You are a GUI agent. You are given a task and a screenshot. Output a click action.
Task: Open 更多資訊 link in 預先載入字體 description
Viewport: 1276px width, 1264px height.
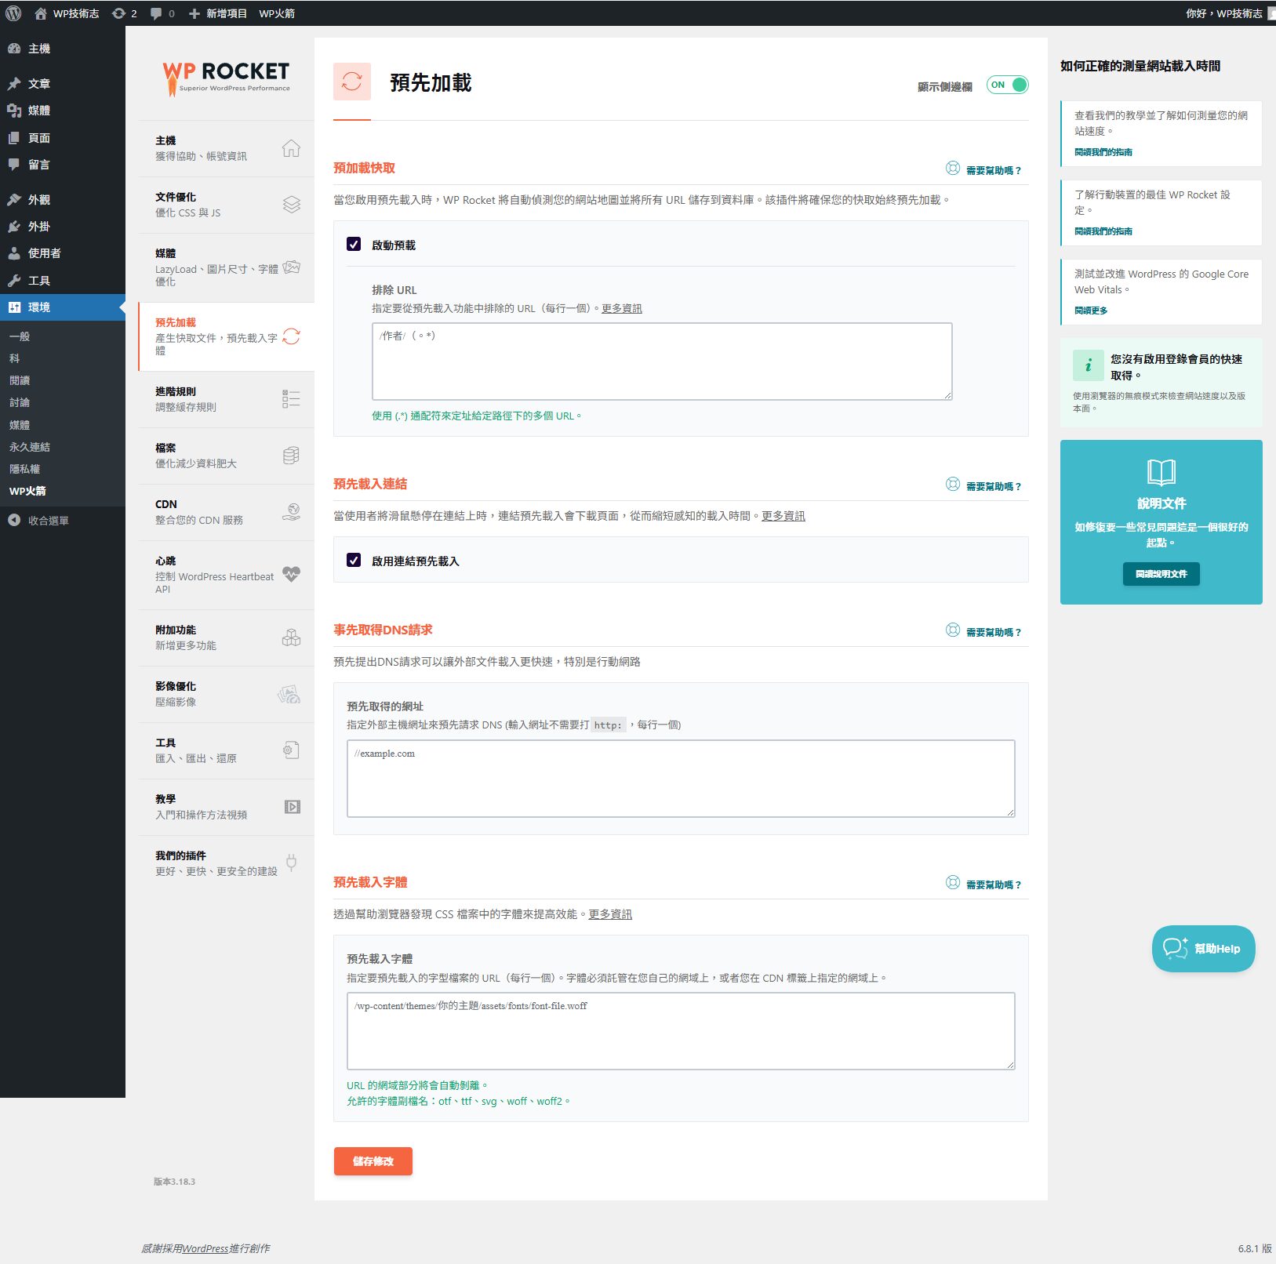[610, 914]
